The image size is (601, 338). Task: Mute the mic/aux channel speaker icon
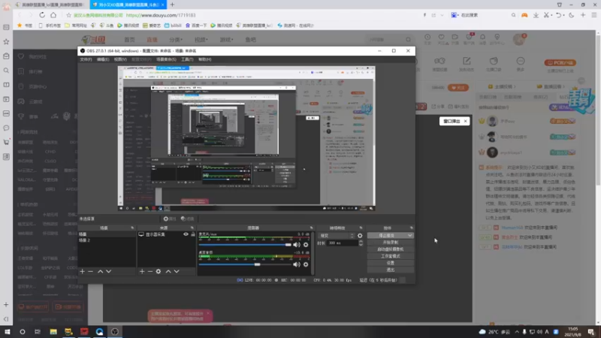297,245
